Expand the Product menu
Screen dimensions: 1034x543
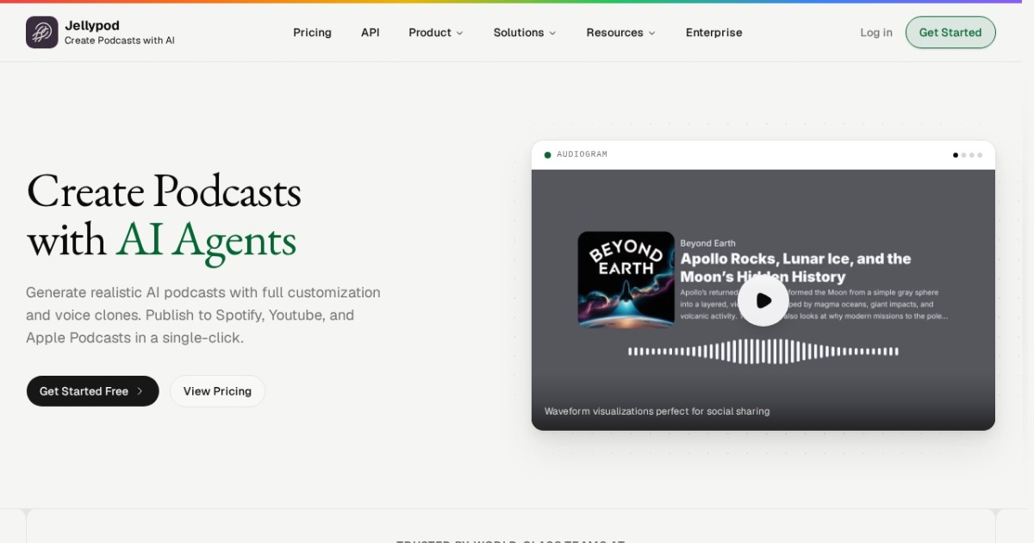(436, 33)
